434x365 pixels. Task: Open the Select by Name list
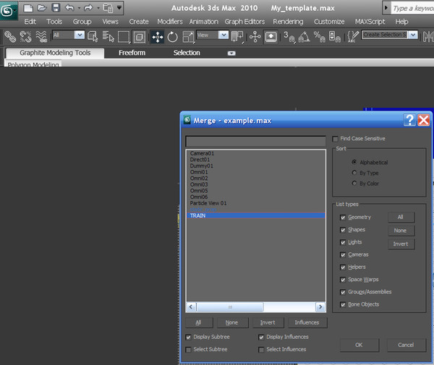pyautogui.click(x=108, y=37)
